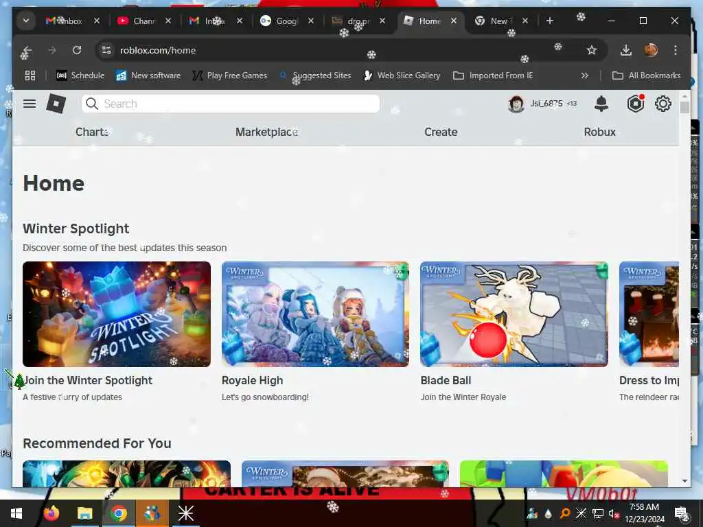Viewport: 703px width, 527px height.
Task: Open the Dress to Impress thumbnail
Action: coord(649,314)
